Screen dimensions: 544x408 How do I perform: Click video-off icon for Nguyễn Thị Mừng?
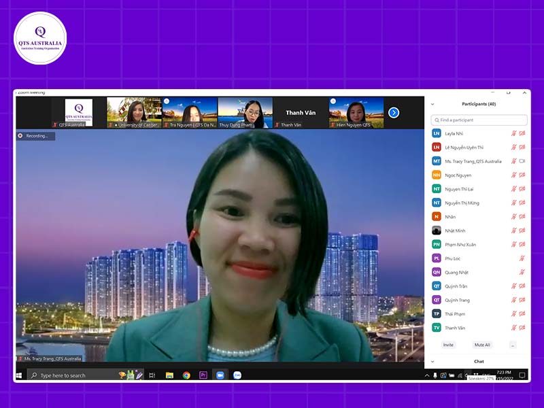click(522, 203)
